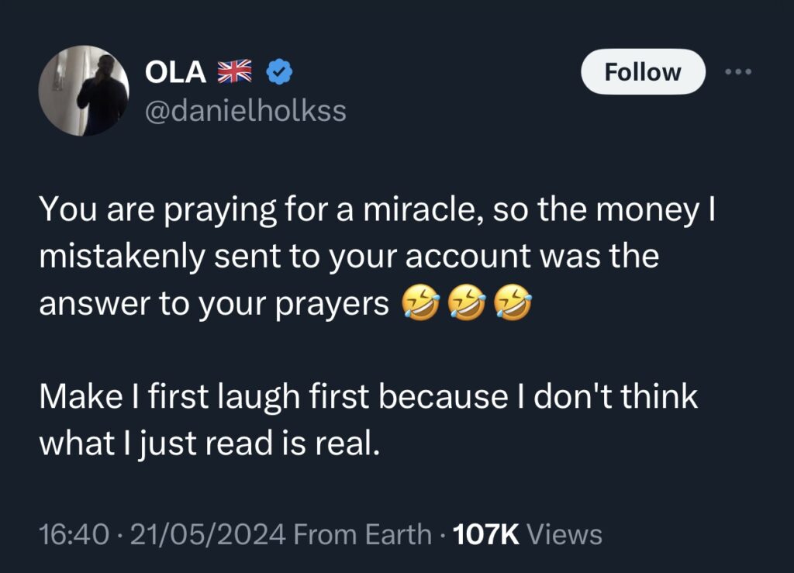Open the three-dot more options menu

coord(737,72)
